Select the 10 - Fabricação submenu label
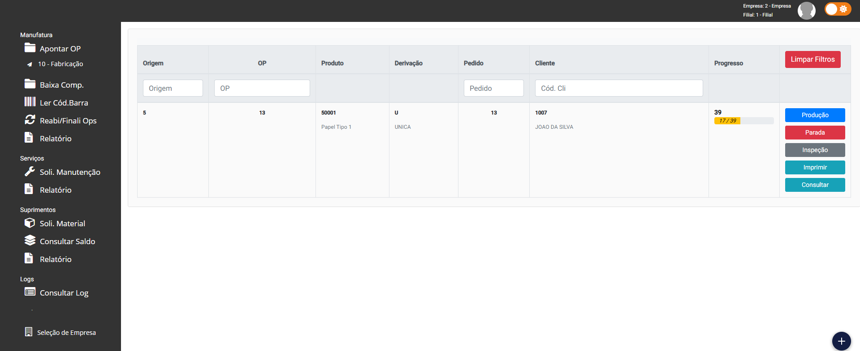 (x=61, y=64)
